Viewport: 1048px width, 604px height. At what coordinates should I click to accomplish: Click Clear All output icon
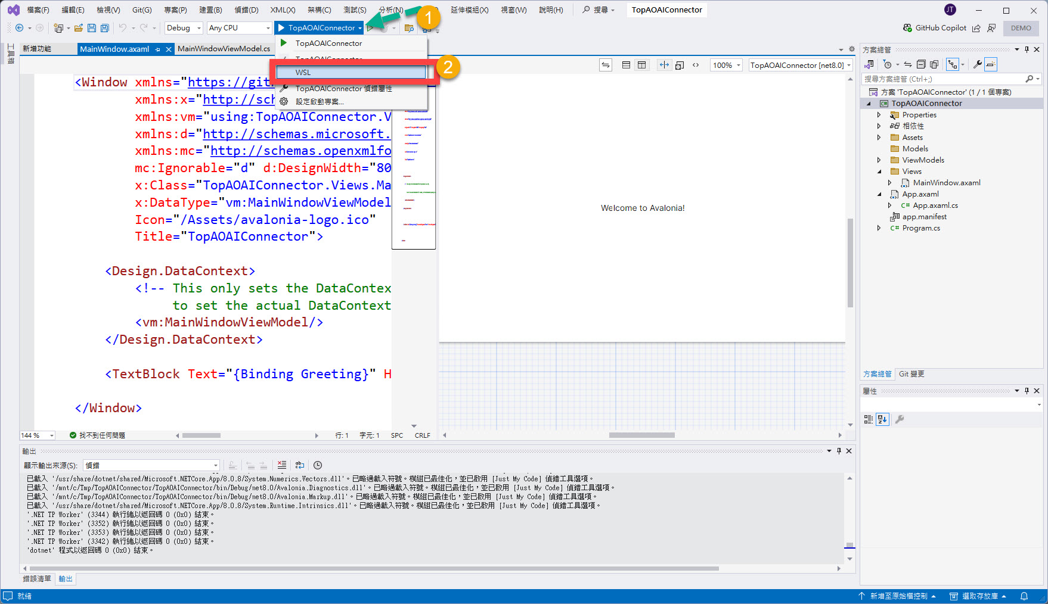coord(282,465)
